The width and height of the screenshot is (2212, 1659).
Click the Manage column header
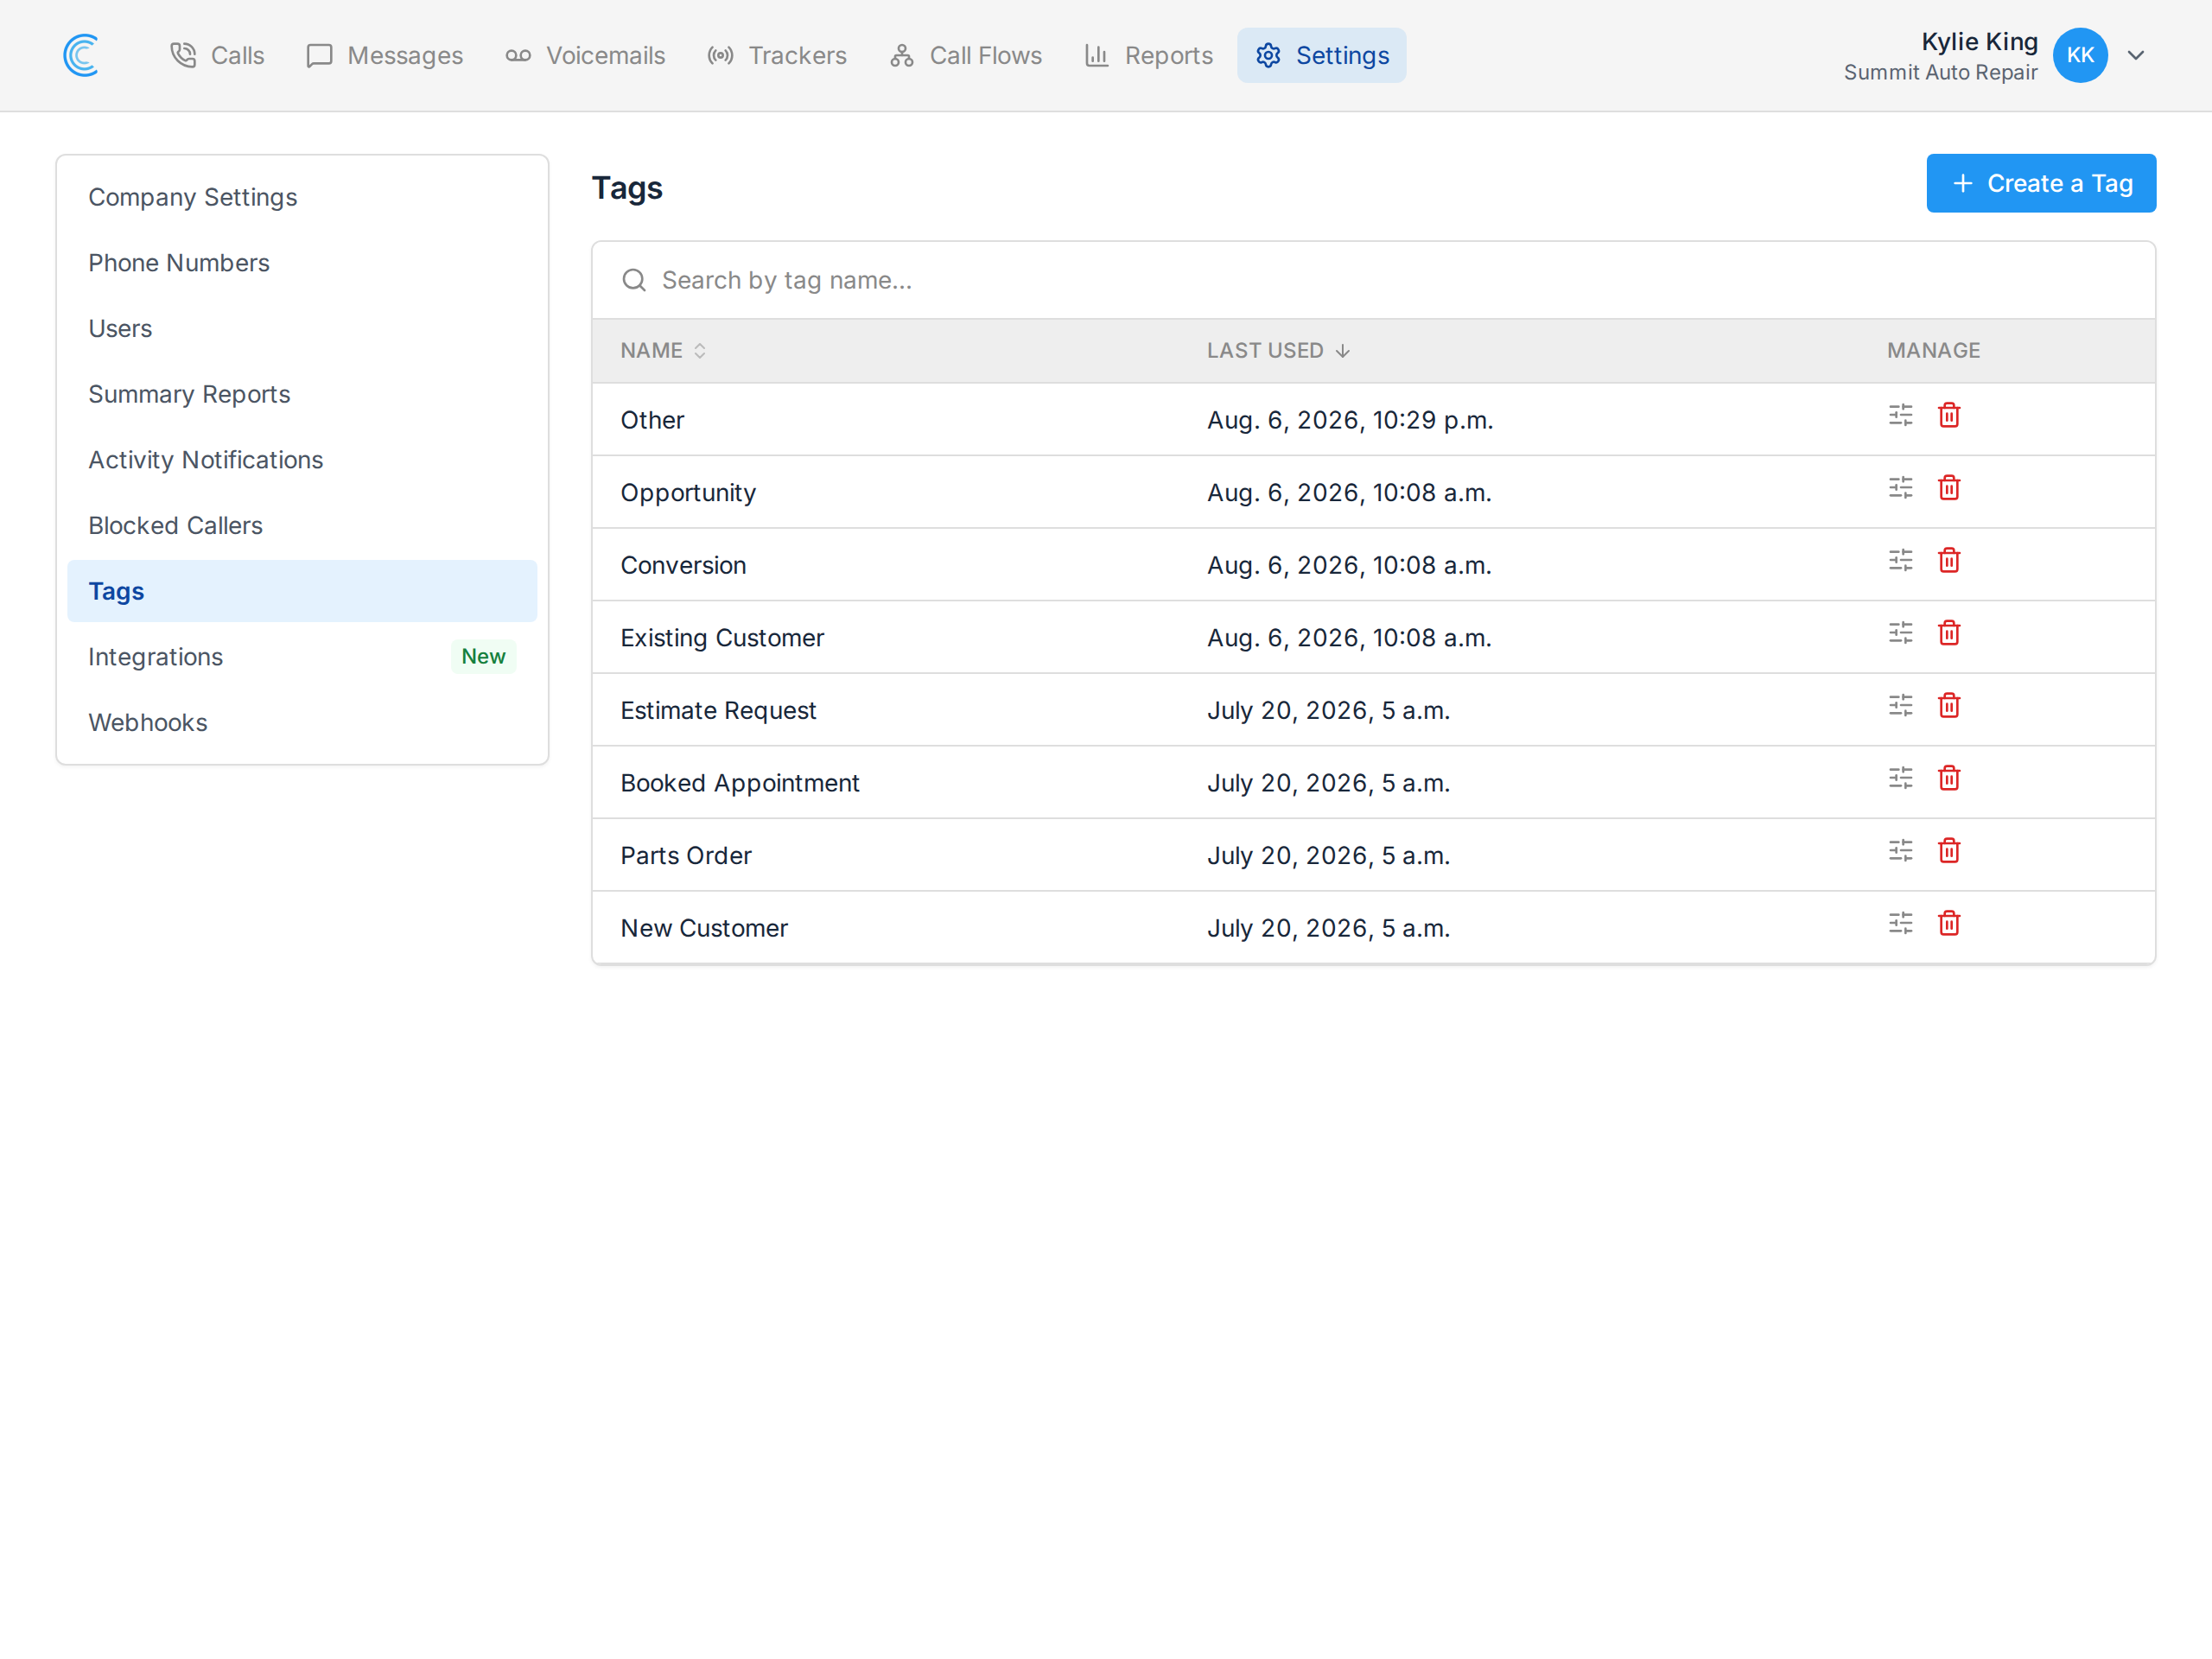(1933, 351)
